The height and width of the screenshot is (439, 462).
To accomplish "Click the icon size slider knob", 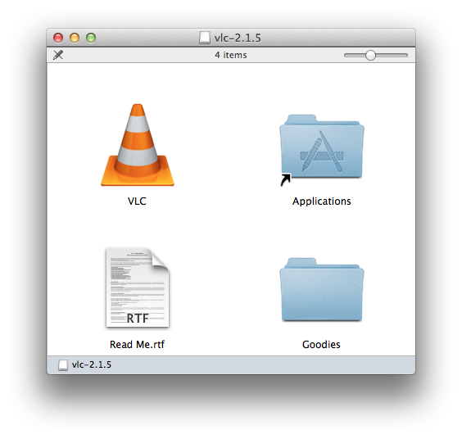I will click(x=370, y=55).
